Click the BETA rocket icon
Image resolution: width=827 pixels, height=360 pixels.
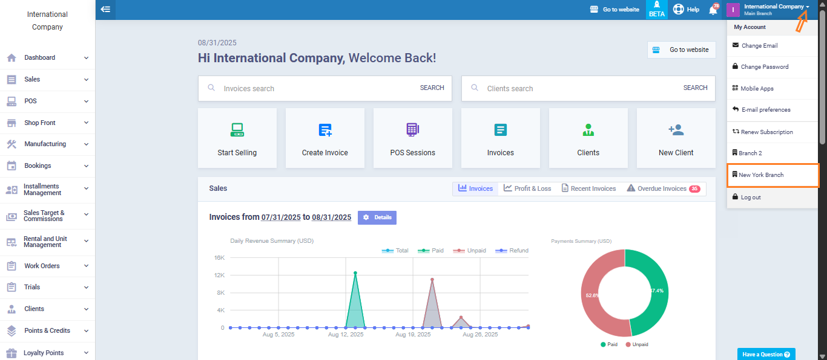pyautogui.click(x=656, y=5)
